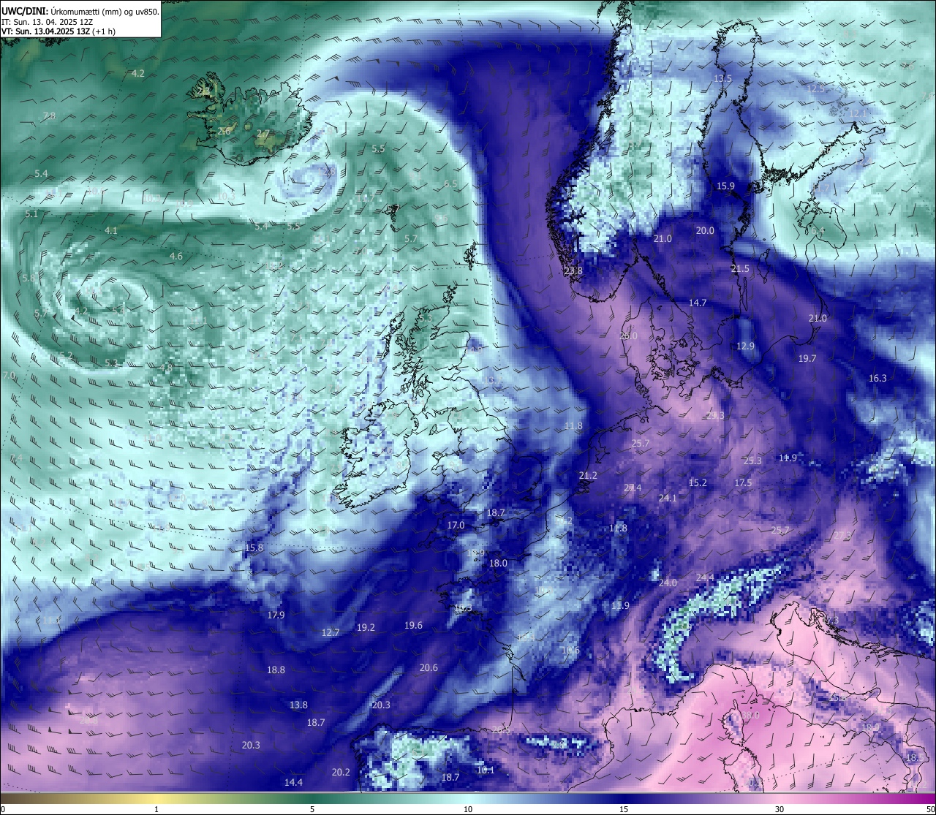This screenshot has height=815, width=936.
Task: Click the map value "17.9"
Action: coord(276,615)
